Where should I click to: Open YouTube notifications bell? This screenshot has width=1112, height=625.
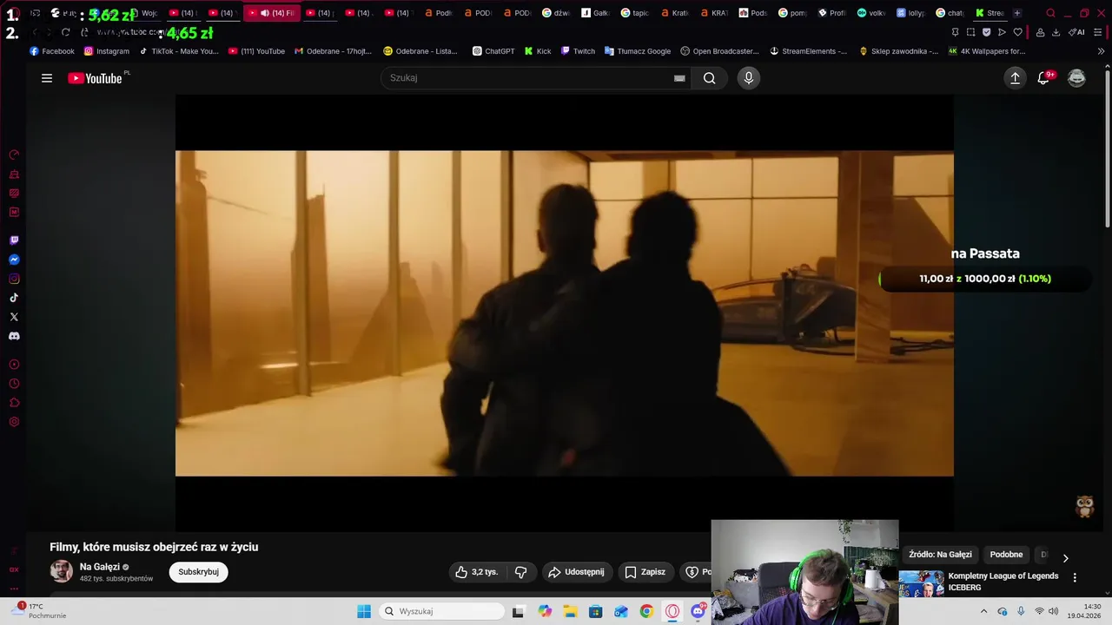1044,78
